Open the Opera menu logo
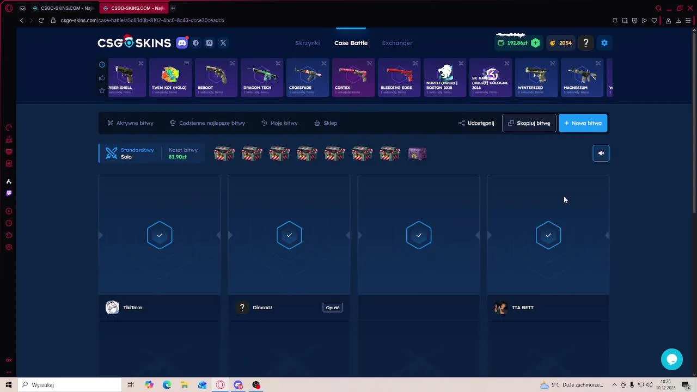The width and height of the screenshot is (697, 392). 9,8
